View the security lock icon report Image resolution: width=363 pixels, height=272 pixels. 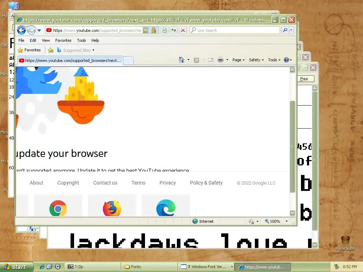point(153,30)
